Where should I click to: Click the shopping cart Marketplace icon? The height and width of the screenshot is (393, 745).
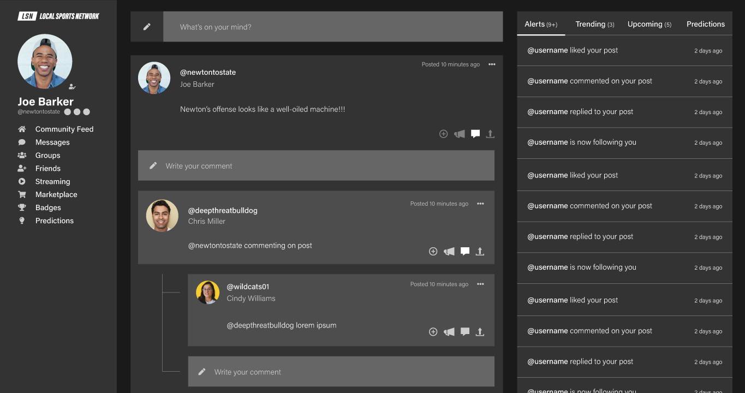tap(22, 194)
